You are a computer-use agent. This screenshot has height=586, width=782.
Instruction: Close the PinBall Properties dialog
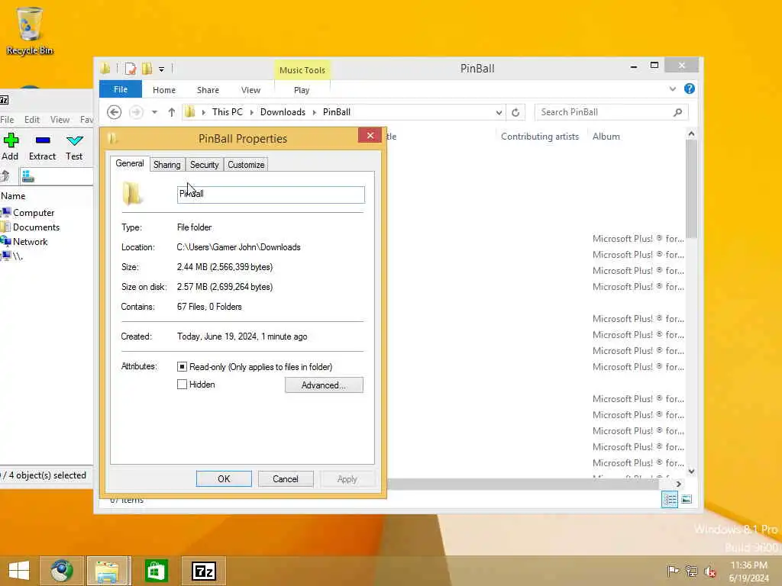pos(370,136)
